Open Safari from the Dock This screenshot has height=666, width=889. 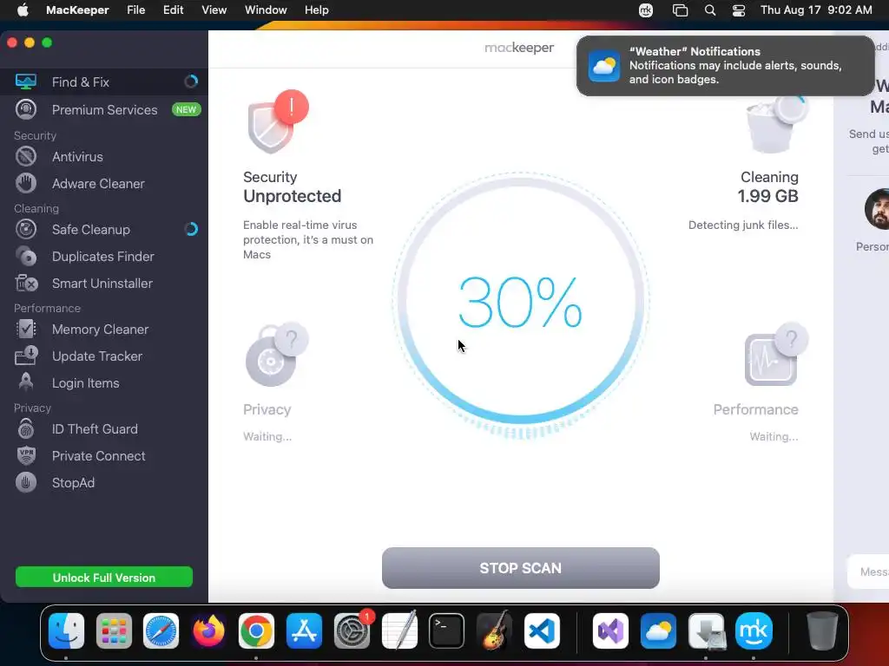point(161,630)
